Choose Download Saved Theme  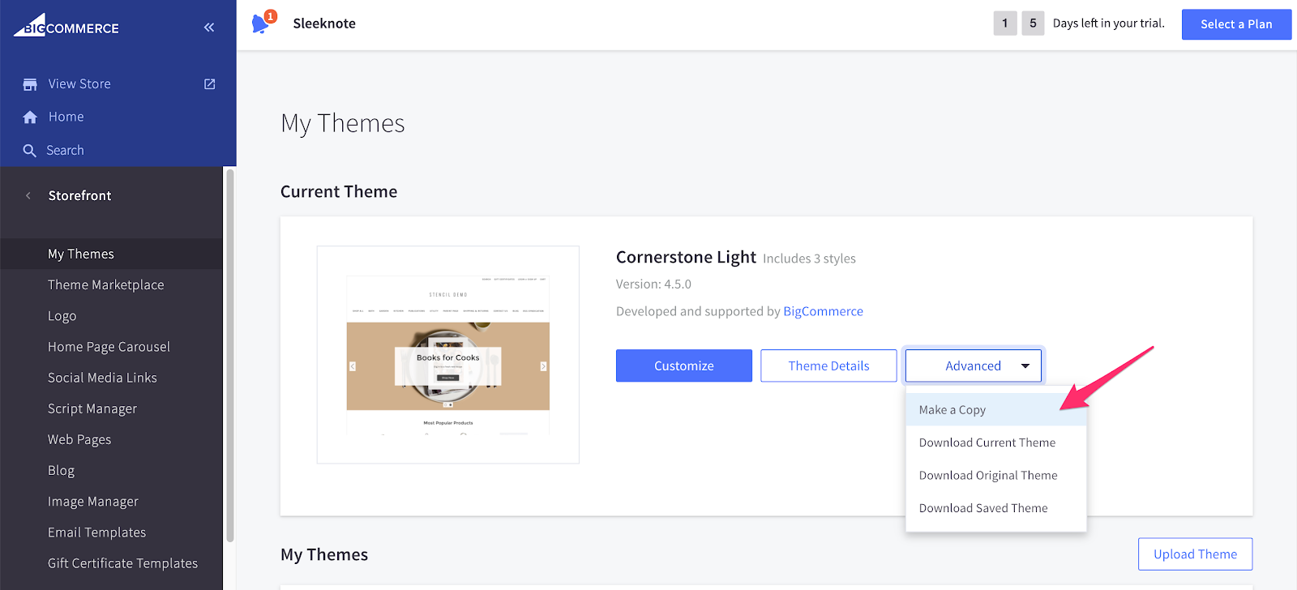(995, 508)
